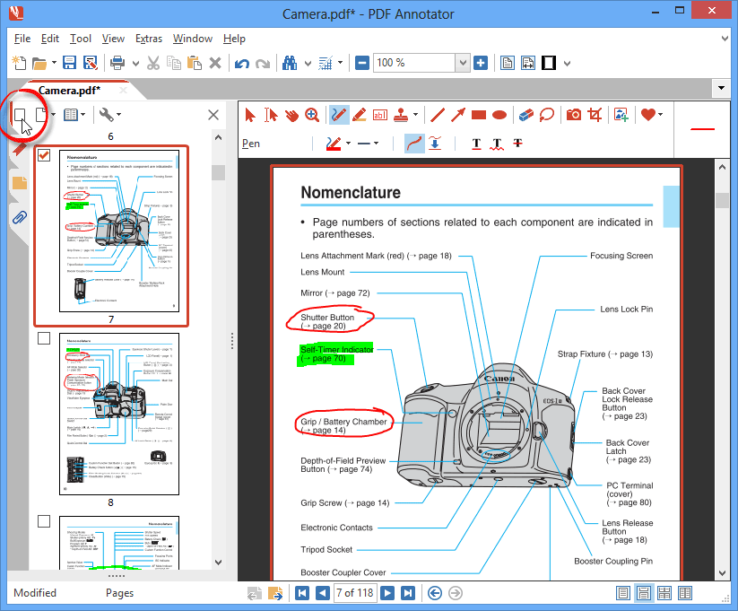Screen dimensions: 738x611
Task: Select the Text box tool
Action: pos(380,115)
